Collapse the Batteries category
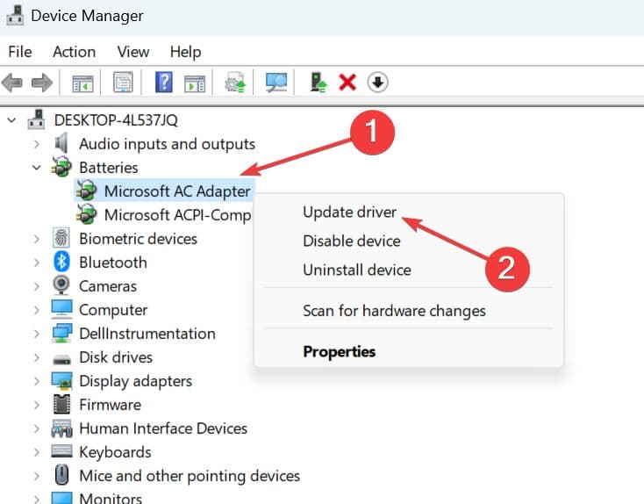This screenshot has width=644, height=504. [x=36, y=167]
